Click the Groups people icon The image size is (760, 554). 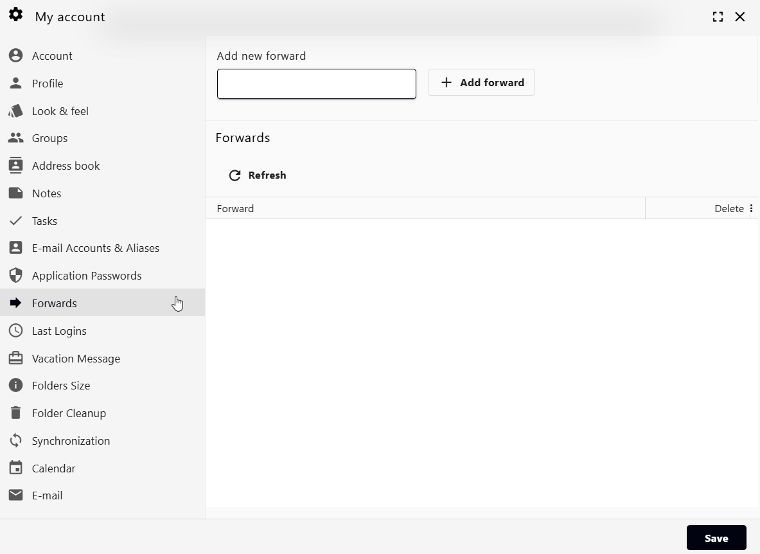coord(16,138)
